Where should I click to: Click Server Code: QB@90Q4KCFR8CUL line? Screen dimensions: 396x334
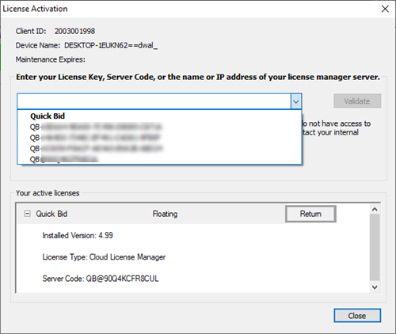click(101, 279)
